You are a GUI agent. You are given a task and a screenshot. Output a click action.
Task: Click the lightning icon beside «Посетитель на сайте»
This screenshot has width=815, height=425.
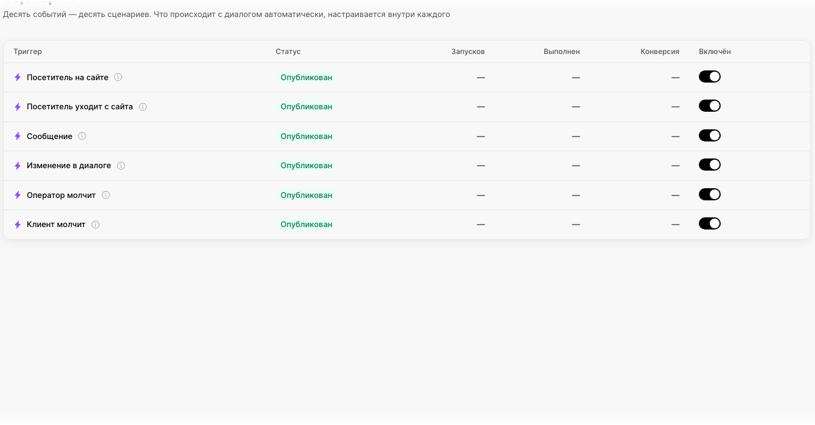point(18,78)
